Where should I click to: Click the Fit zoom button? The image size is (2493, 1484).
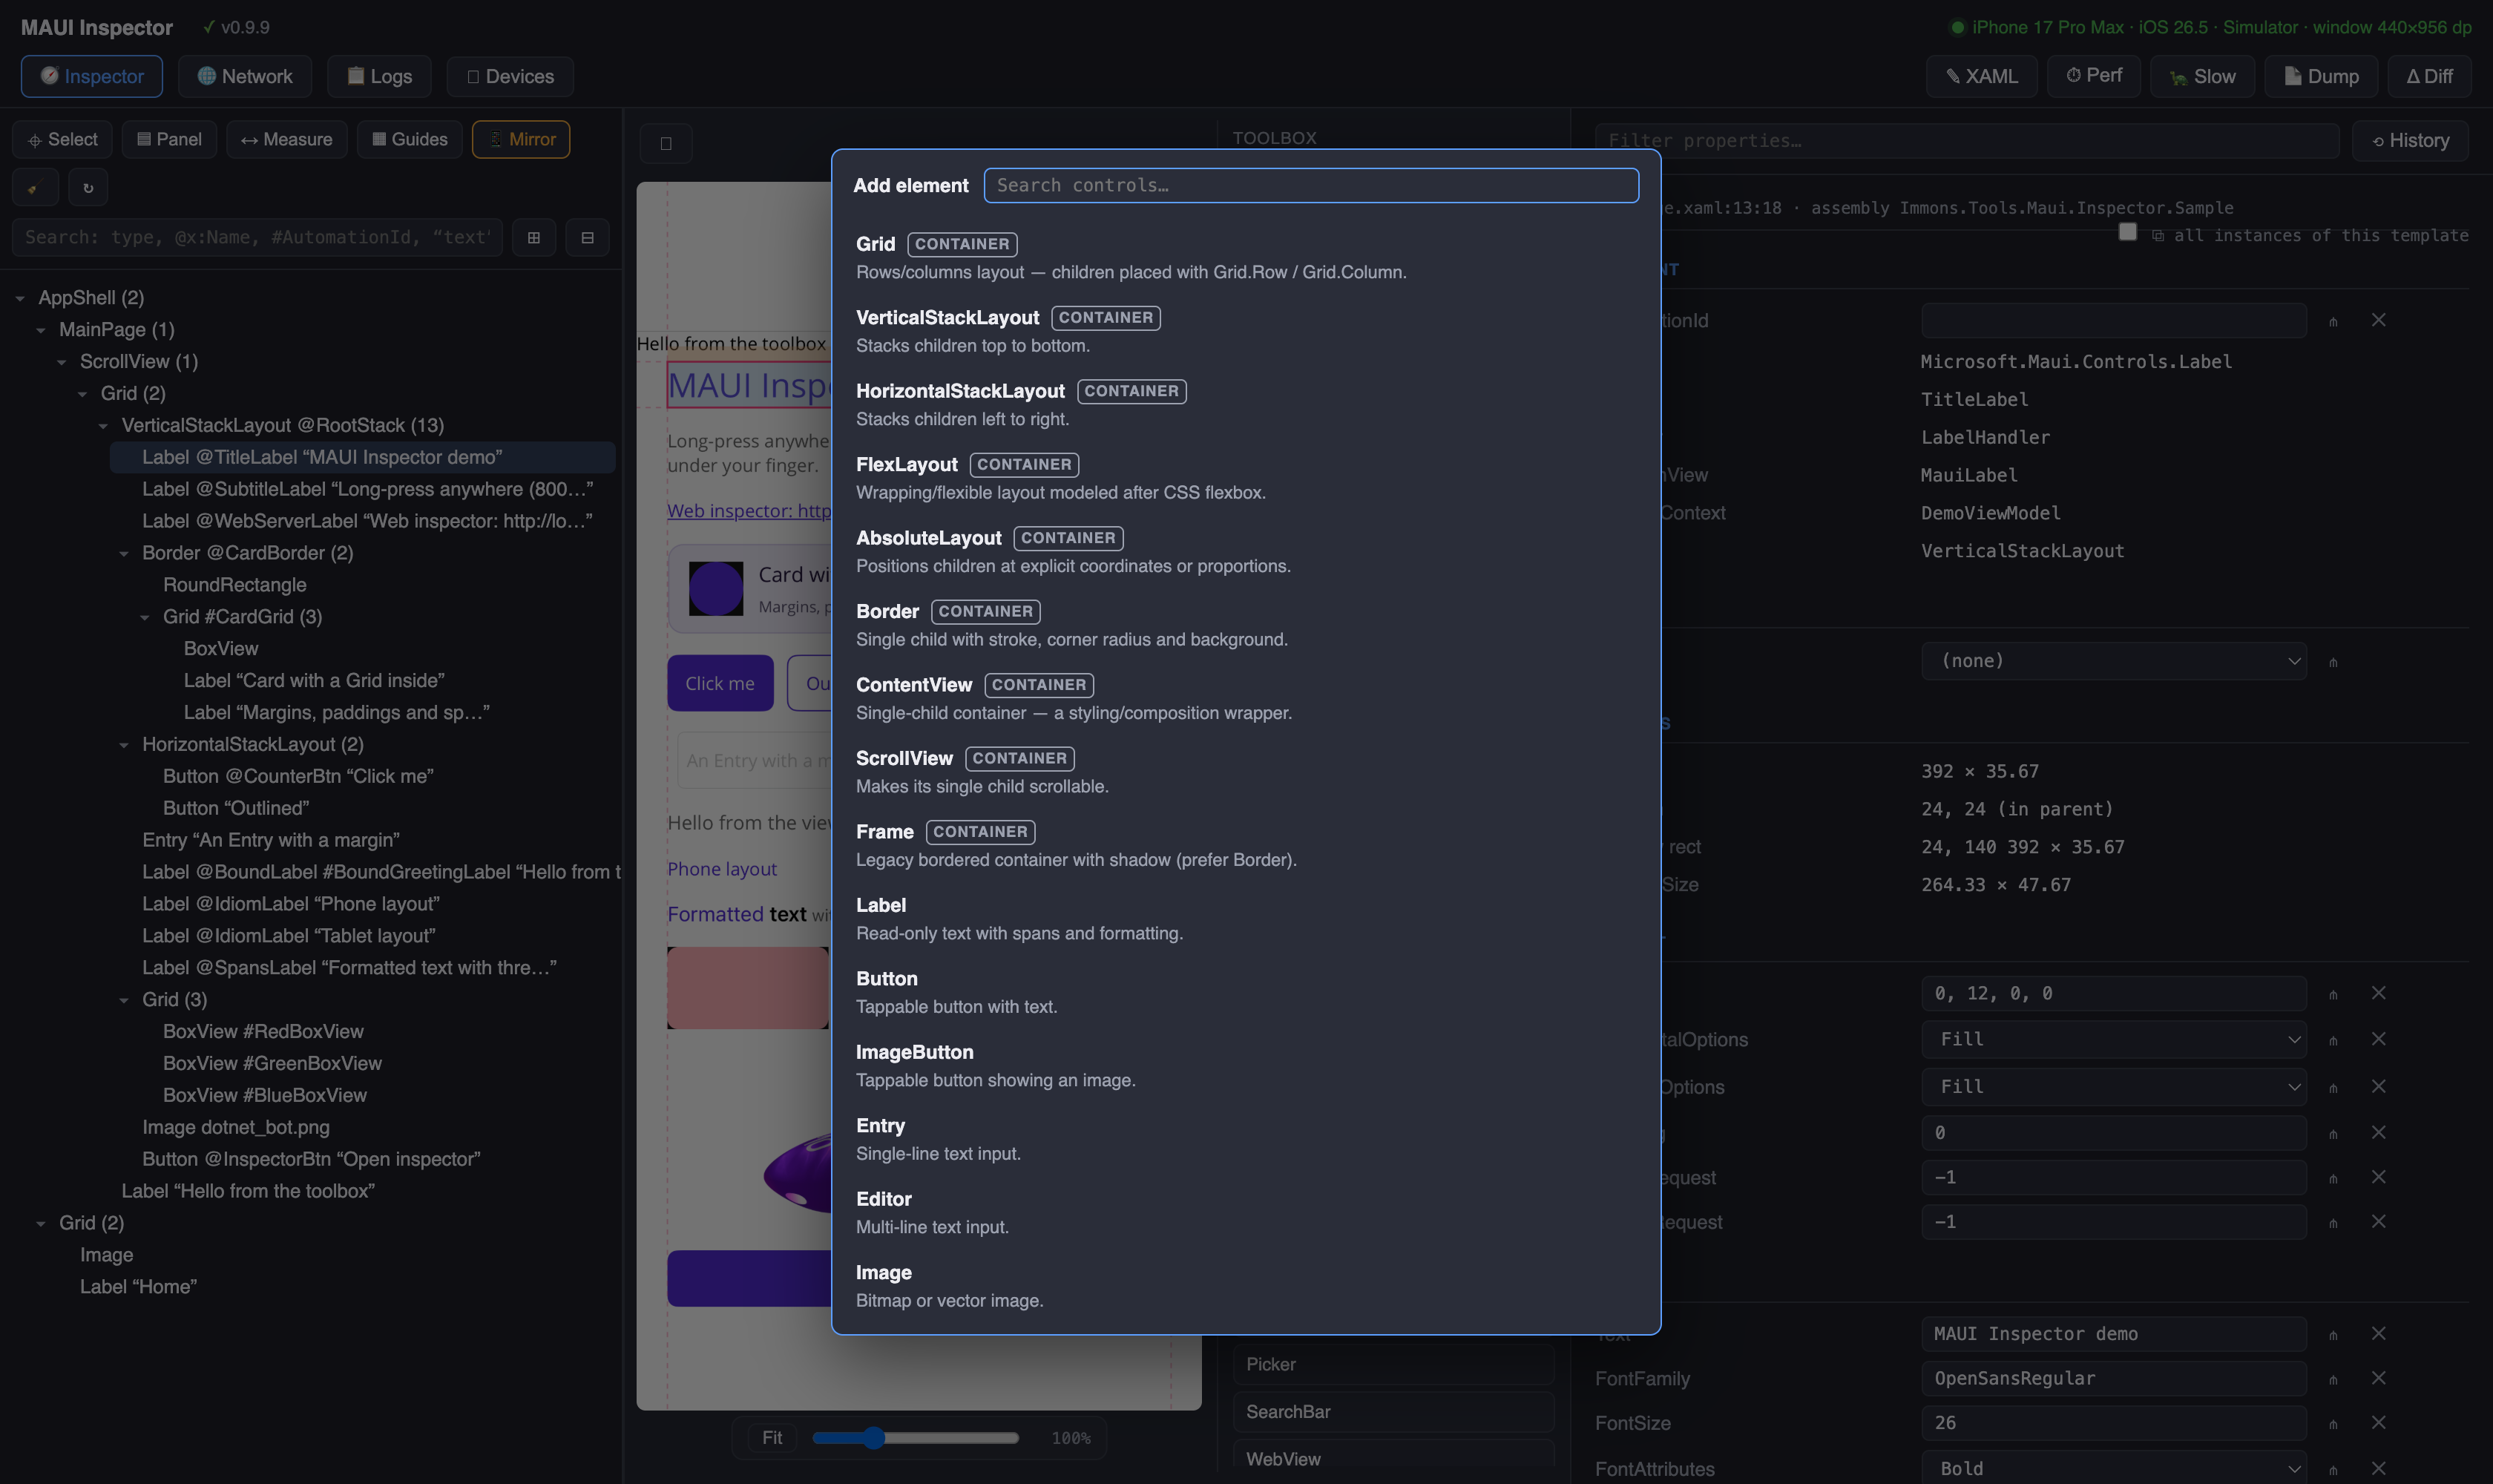click(x=772, y=1438)
